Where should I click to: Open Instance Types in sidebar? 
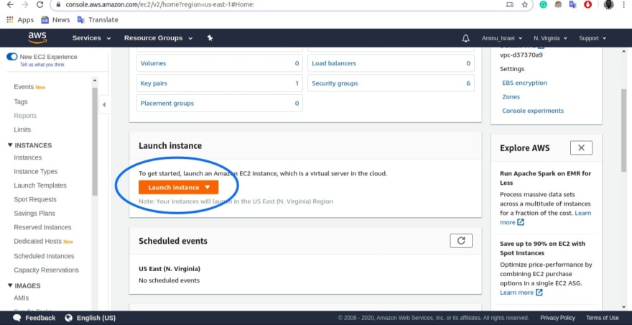pyautogui.click(x=35, y=172)
